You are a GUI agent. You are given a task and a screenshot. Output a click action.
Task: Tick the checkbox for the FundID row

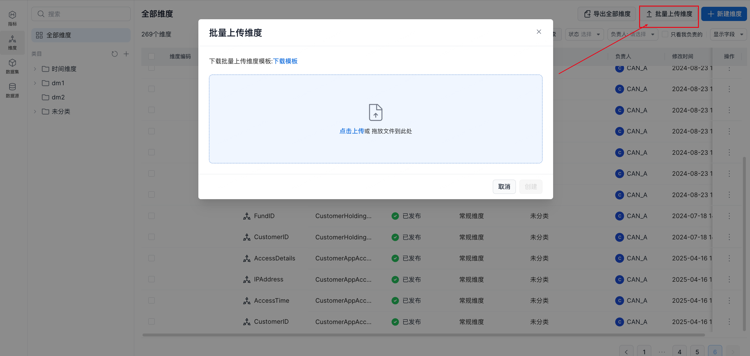click(x=152, y=216)
